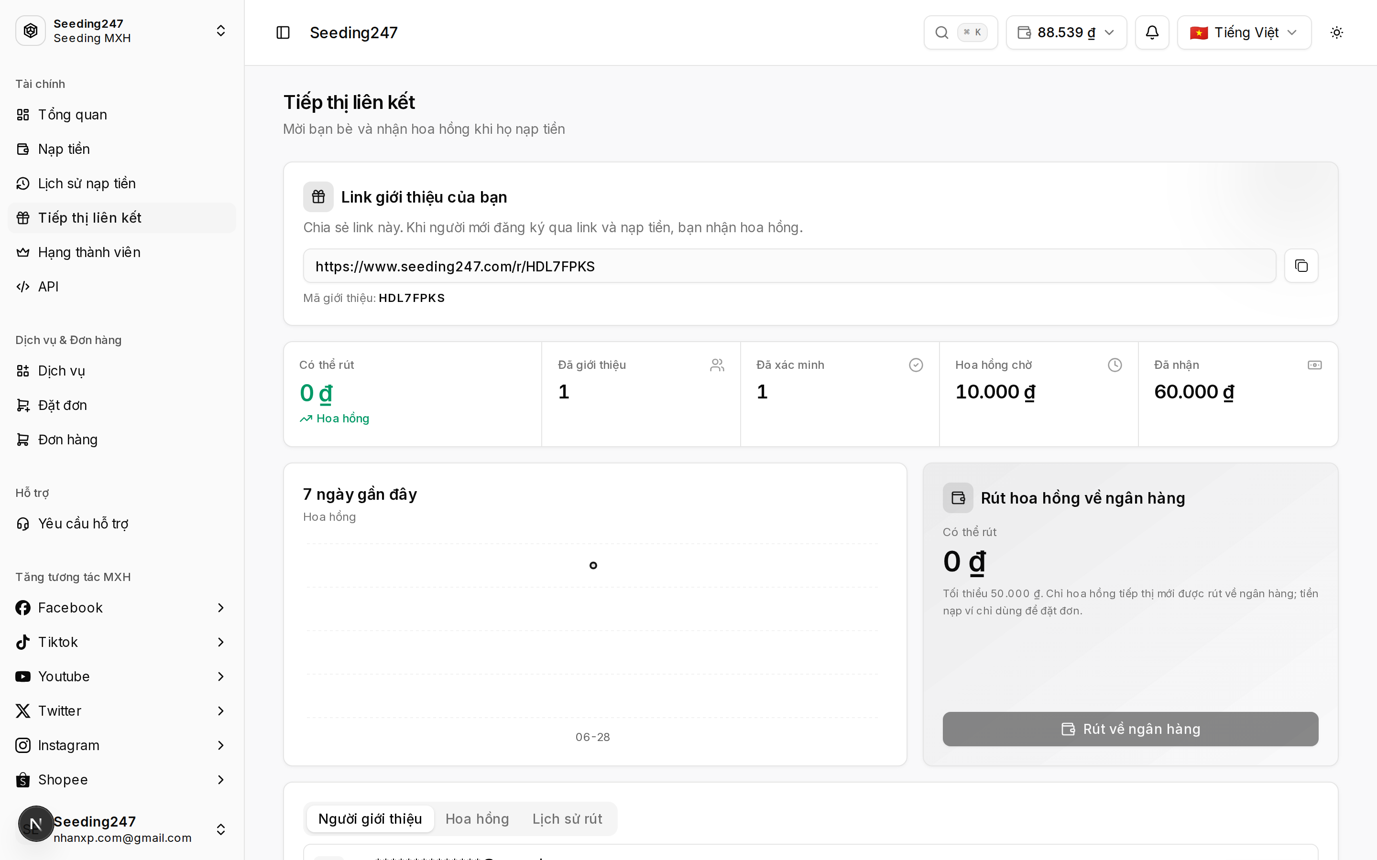This screenshot has width=1377, height=860.
Task: Click the Seeding247 logo icon in the sidebar
Action: click(31, 31)
